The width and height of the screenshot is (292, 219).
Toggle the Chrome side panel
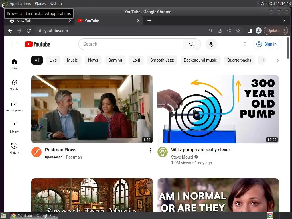pyautogui.click(x=249, y=31)
